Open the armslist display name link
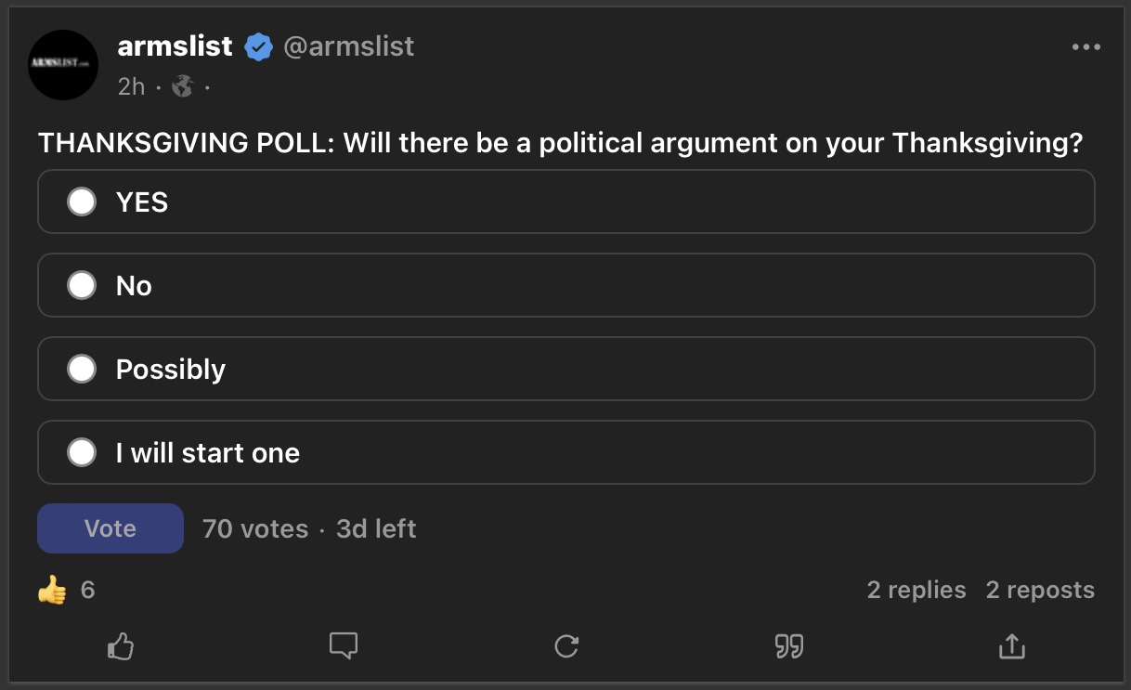Screen dimensions: 1131x690 pos(175,46)
